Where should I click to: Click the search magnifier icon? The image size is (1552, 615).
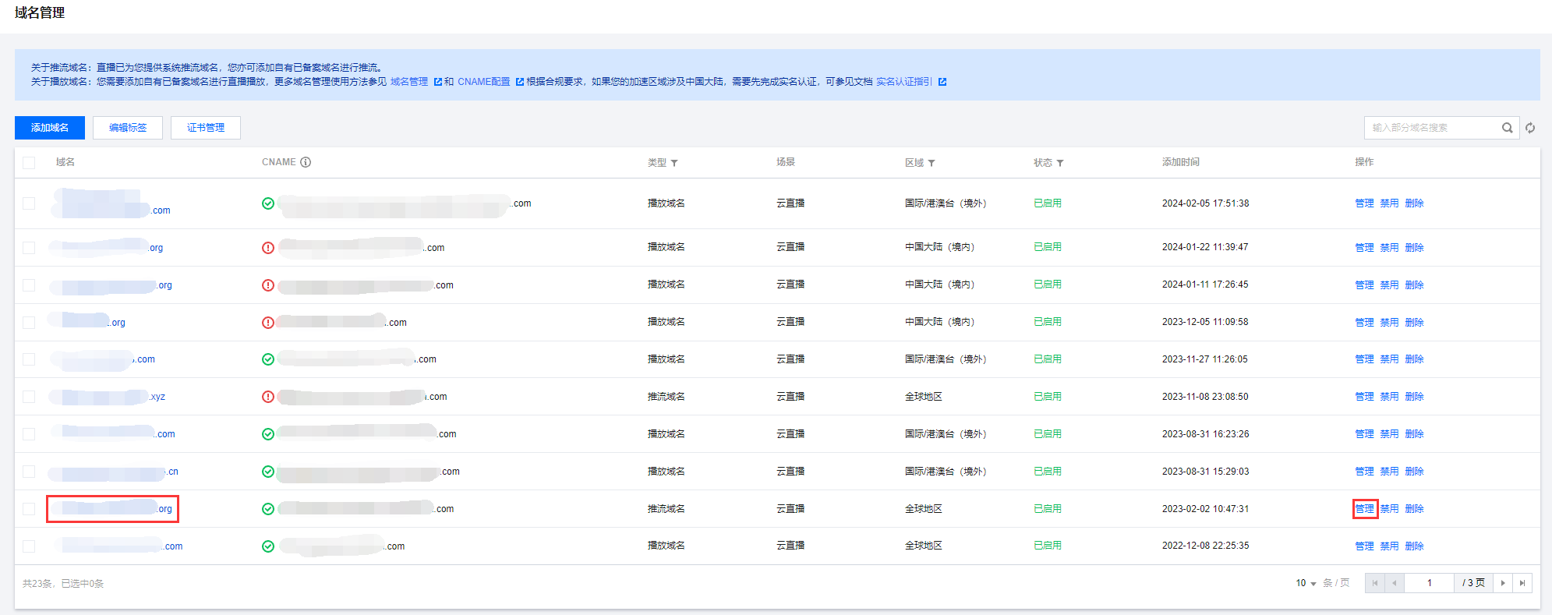point(1507,128)
